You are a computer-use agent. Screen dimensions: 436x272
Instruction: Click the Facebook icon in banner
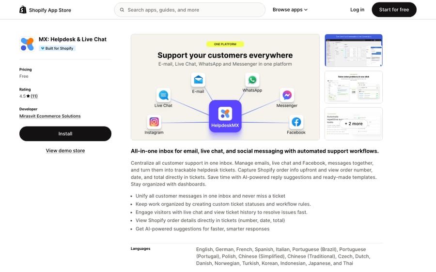click(296, 122)
